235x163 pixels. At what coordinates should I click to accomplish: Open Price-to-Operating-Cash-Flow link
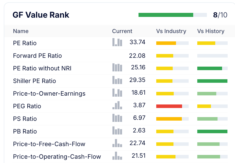tap(57, 157)
